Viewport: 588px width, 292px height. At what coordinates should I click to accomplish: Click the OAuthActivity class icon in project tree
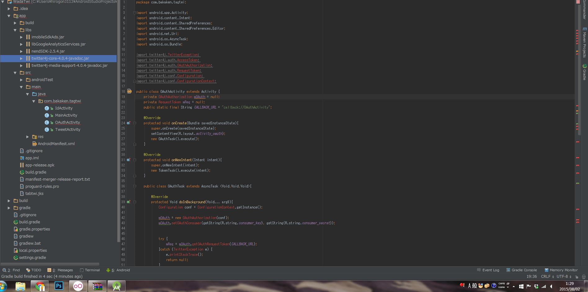click(x=47, y=122)
